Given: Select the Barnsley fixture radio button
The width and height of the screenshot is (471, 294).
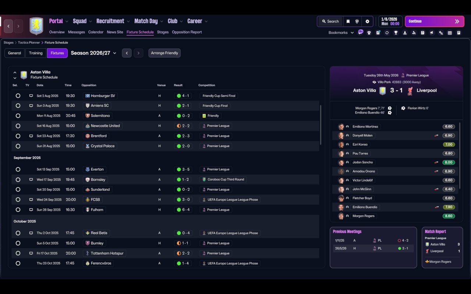Looking at the screenshot, I should click(18, 180).
